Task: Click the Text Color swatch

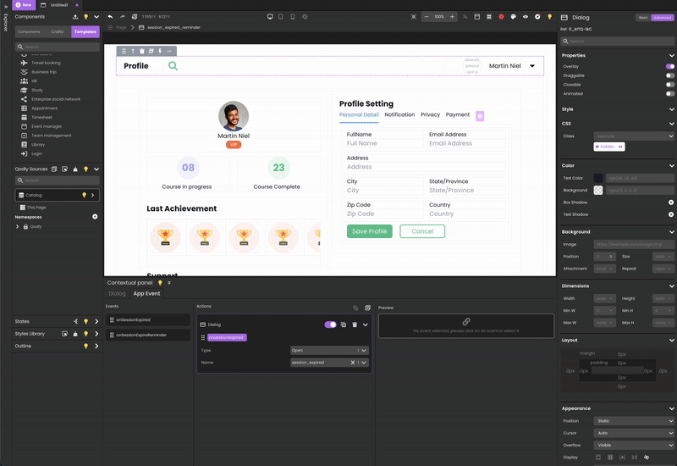Action: [x=598, y=178]
